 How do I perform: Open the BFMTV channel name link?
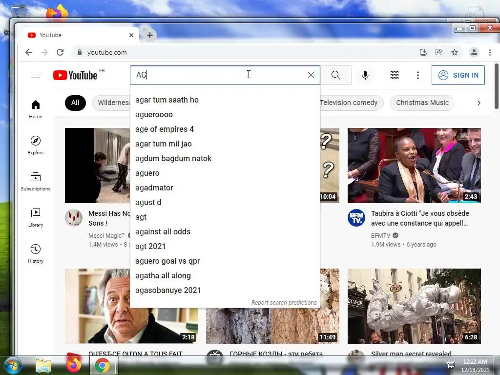(x=380, y=236)
